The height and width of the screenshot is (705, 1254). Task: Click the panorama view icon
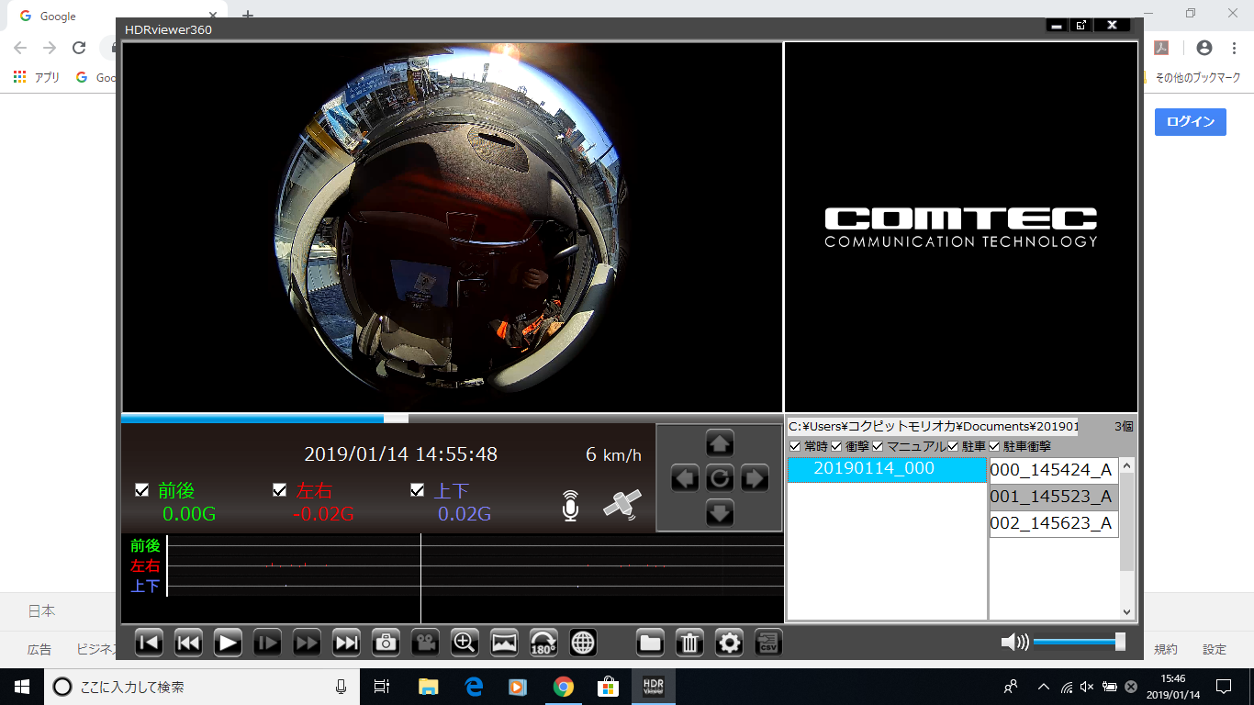point(504,643)
